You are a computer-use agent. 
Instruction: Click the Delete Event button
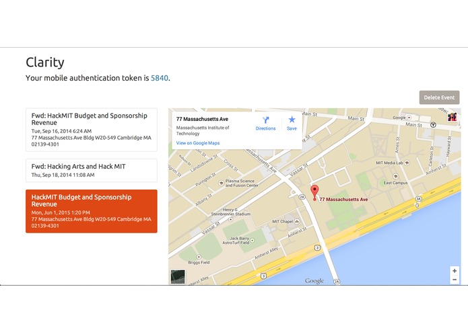pyautogui.click(x=439, y=97)
